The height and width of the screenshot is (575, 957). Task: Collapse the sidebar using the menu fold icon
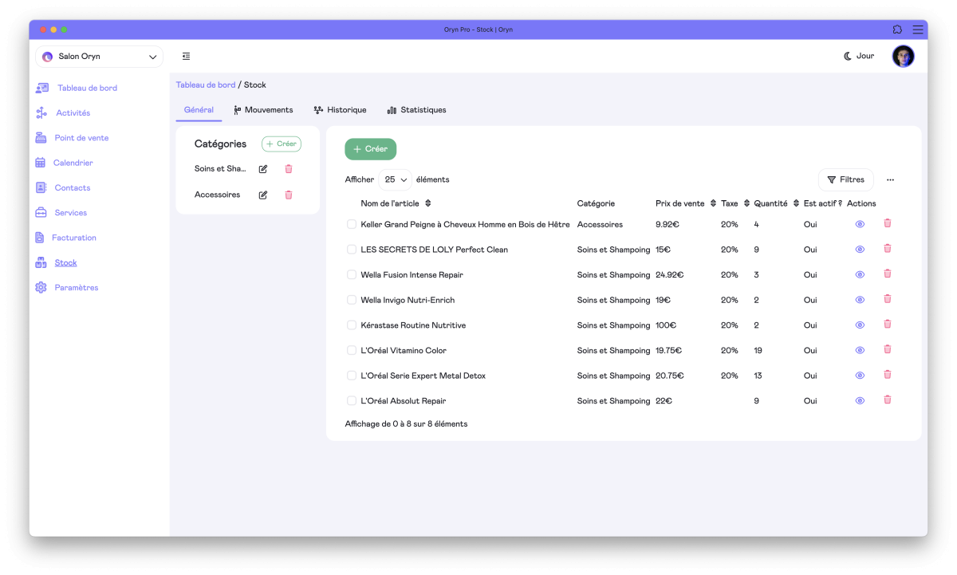click(186, 57)
